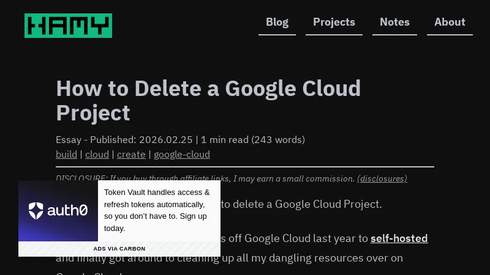This screenshot has width=490, height=275.
Task: Open the Notes section
Action: (x=394, y=23)
